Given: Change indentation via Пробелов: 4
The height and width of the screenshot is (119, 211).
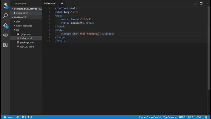Looking at the screenshot, I should click(170, 117).
